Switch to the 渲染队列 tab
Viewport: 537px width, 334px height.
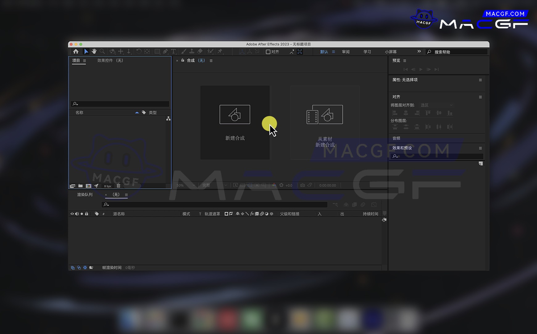[x=85, y=195]
